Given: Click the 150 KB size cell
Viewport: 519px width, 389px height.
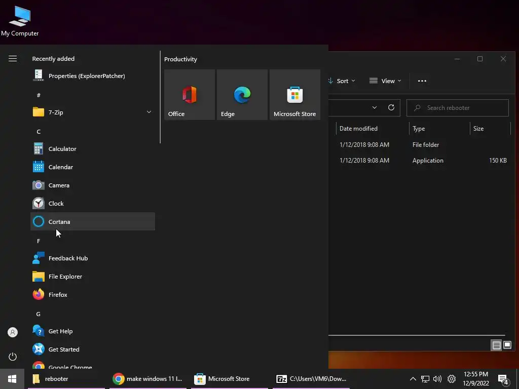Looking at the screenshot, I should click(x=498, y=161).
